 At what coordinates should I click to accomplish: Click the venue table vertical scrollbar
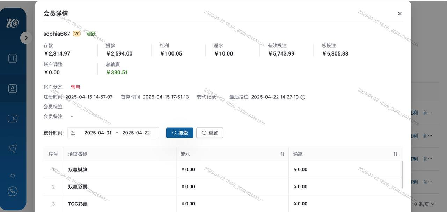(402, 175)
